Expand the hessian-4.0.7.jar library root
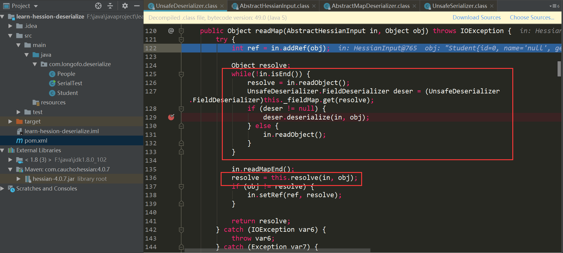This screenshot has height=253, width=563. 19,179
